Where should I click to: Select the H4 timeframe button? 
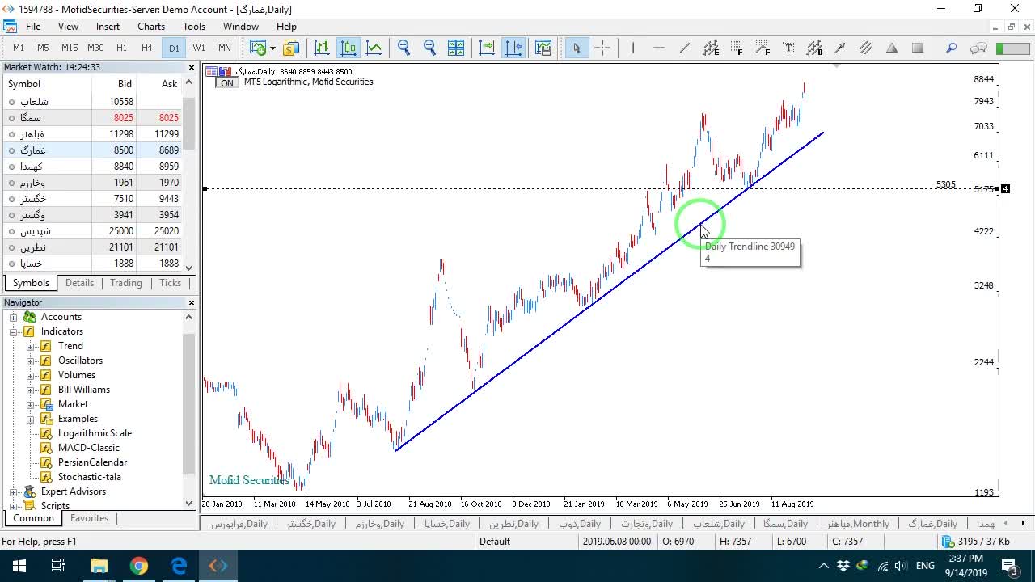tap(147, 48)
